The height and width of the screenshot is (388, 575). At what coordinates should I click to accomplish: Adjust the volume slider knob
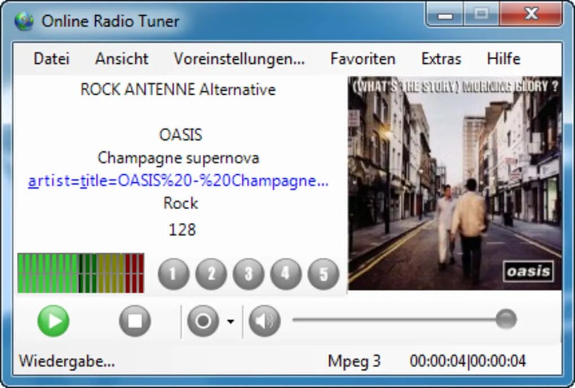click(506, 319)
